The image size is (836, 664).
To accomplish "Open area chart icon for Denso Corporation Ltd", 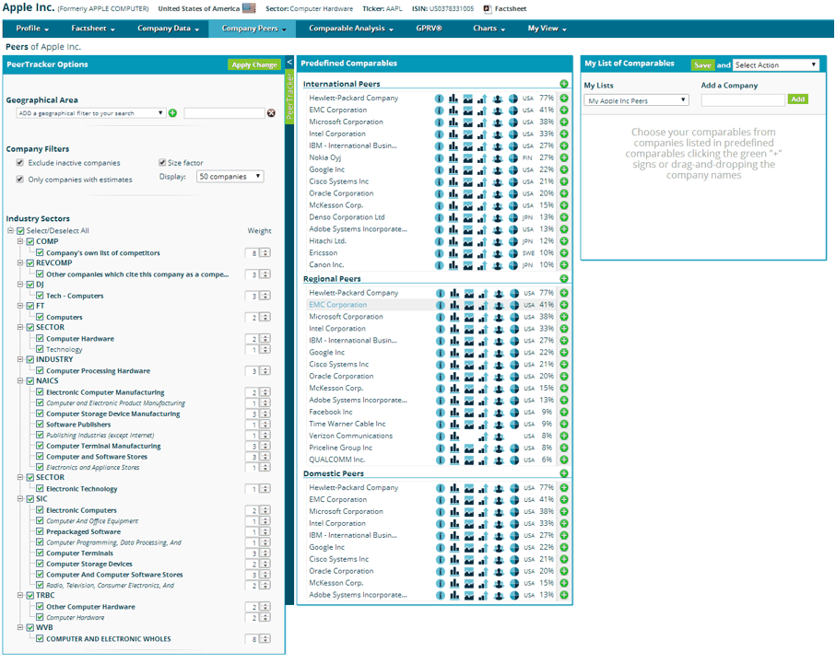I will (467, 217).
